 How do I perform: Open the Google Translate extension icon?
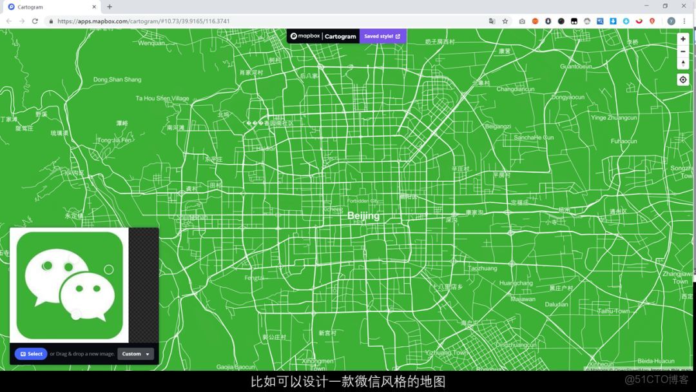[492, 21]
